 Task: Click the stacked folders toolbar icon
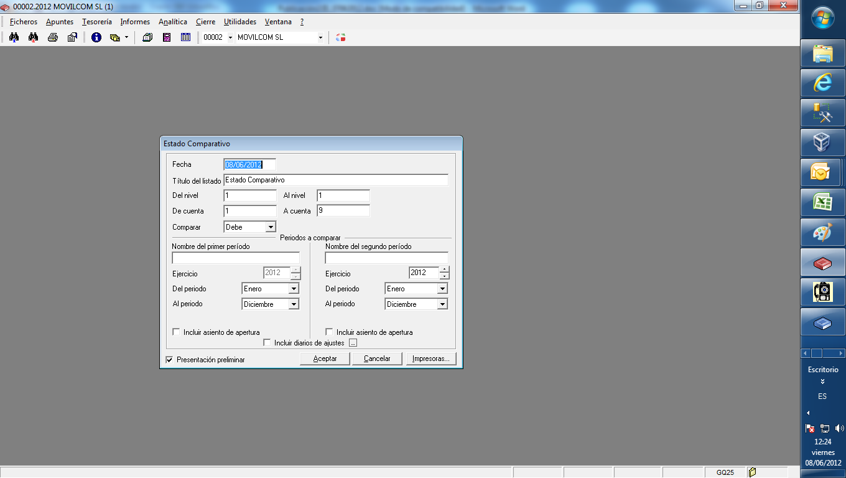(x=147, y=37)
